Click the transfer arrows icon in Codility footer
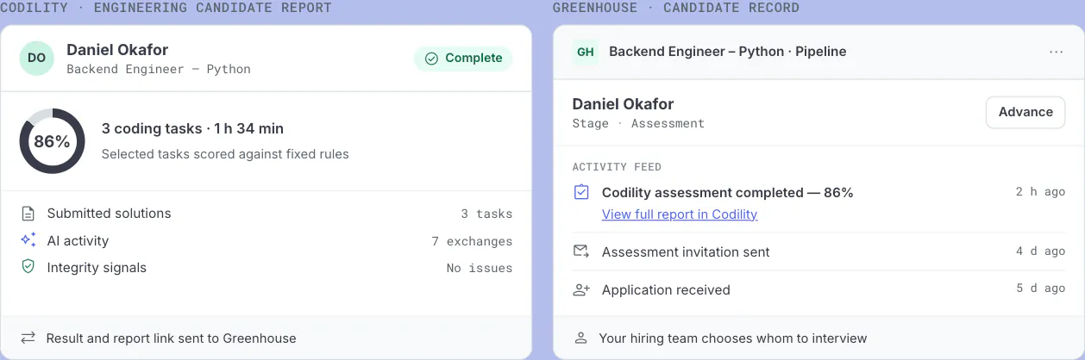Viewport: 1085px width, 360px height. [28, 338]
